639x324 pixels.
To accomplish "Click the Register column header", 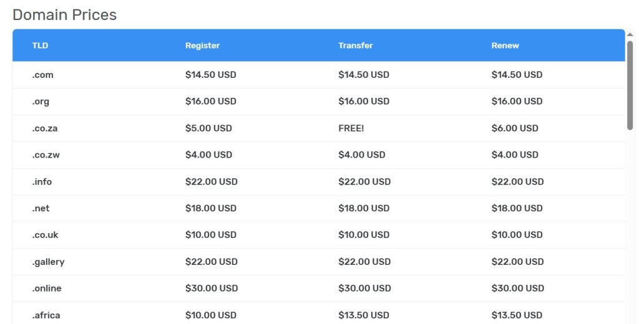I will click(x=202, y=45).
